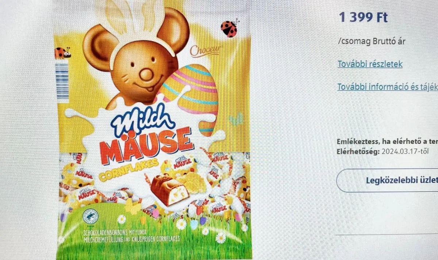438x260 pixels.
Task: Click the 1 399 Ft price
Action: (364, 17)
